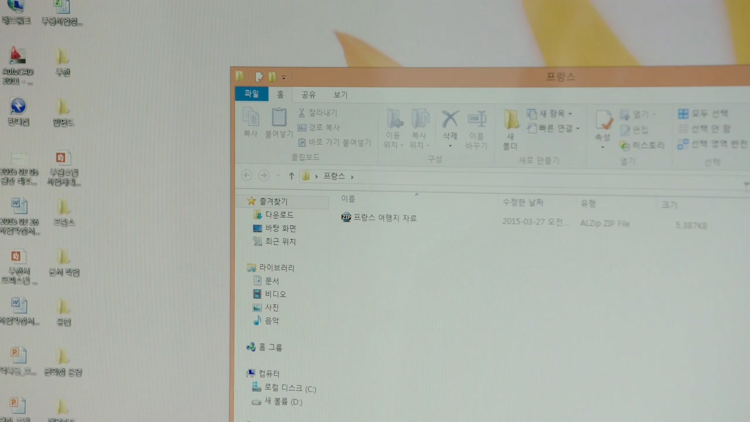This screenshot has height=422, width=750.
Task: Go up one folder with the up arrow
Action: click(291, 176)
